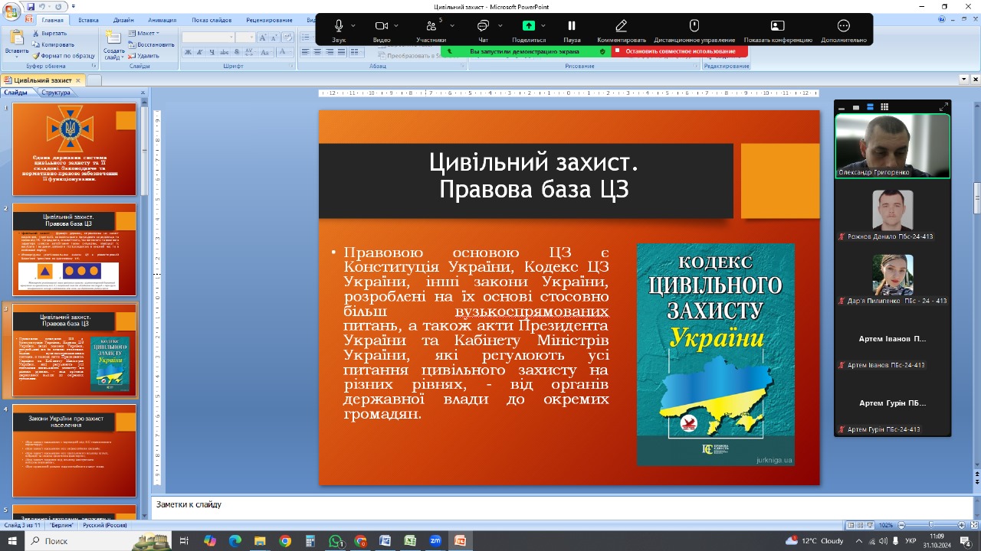
Task: Open Дополнительно more options icon
Action: pos(844,27)
